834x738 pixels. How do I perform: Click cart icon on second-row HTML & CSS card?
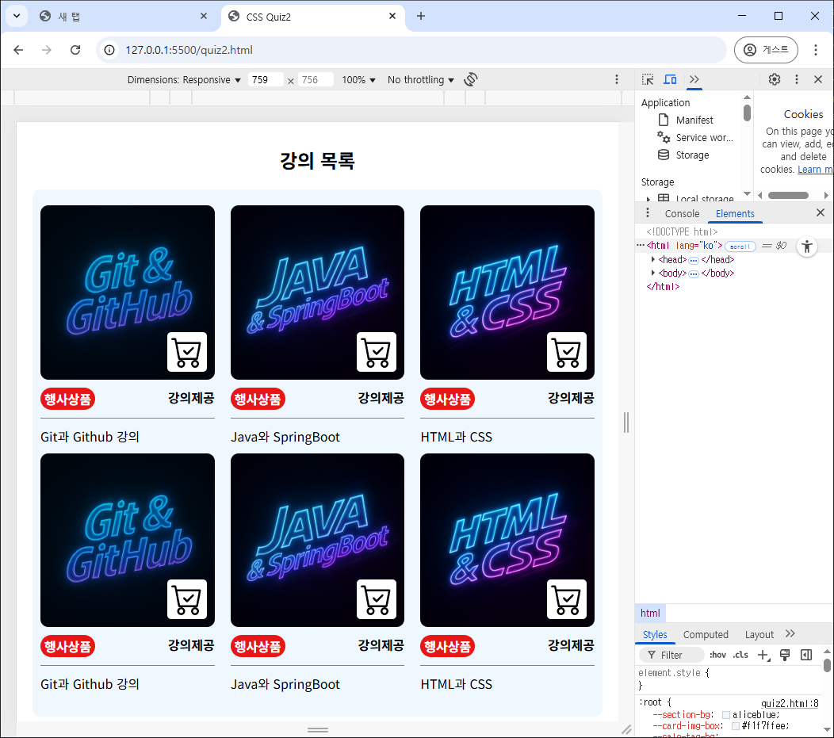point(567,599)
